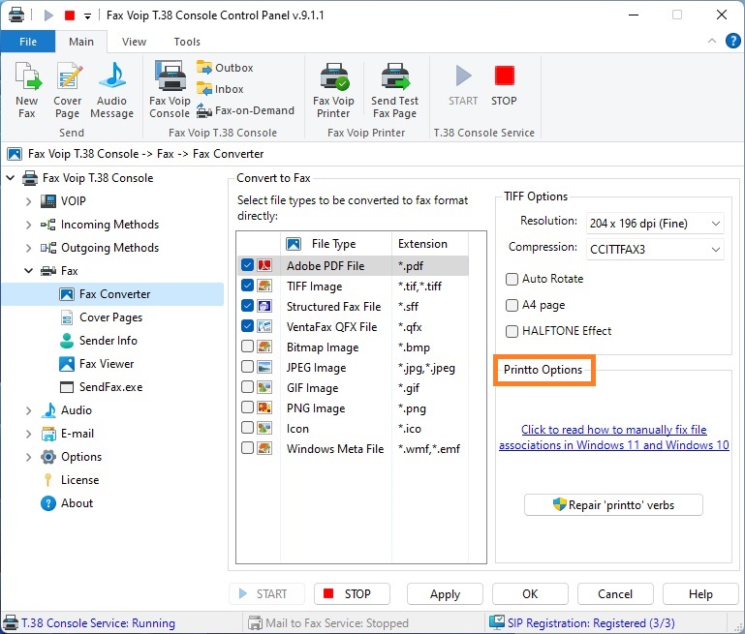Enable Auto Rotate option
745x634 pixels.
[512, 279]
